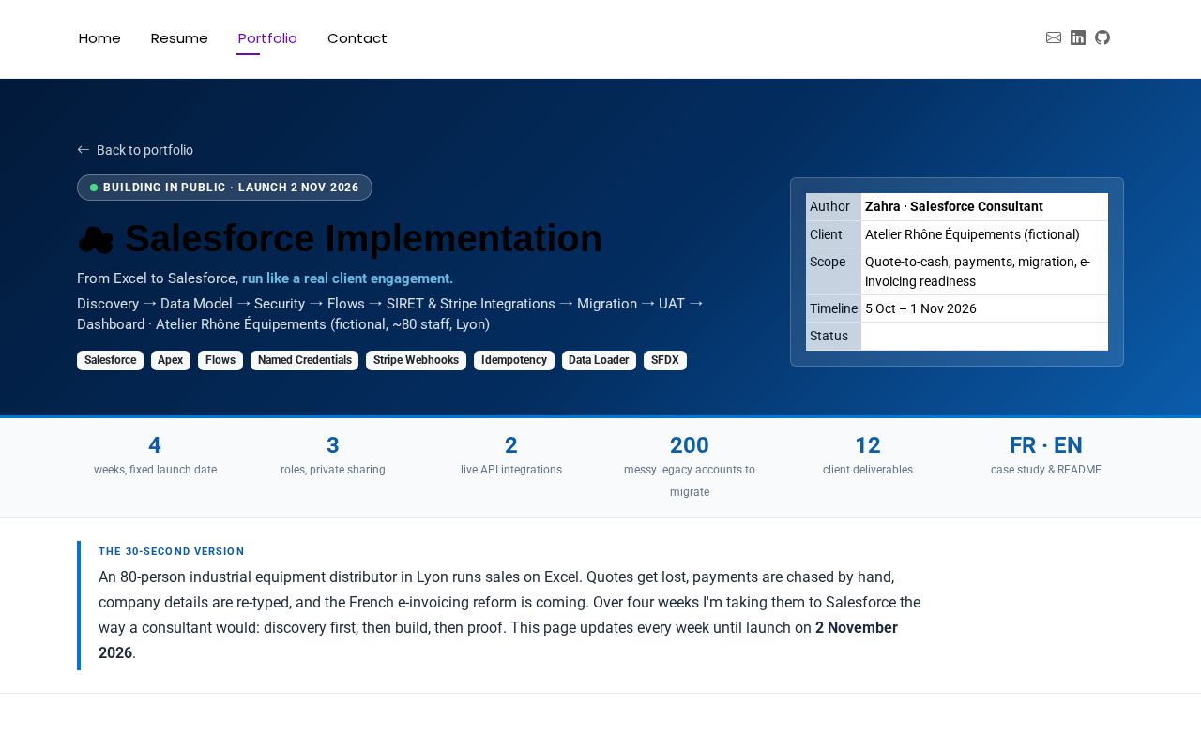The image size is (1201, 750).
Task: Click the Scope row label
Action: (833, 272)
